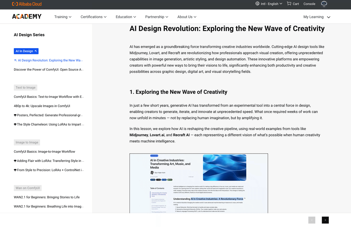Open Adding Flair with LoRAs lesson
This screenshot has width=351, height=227.
tap(51, 161)
